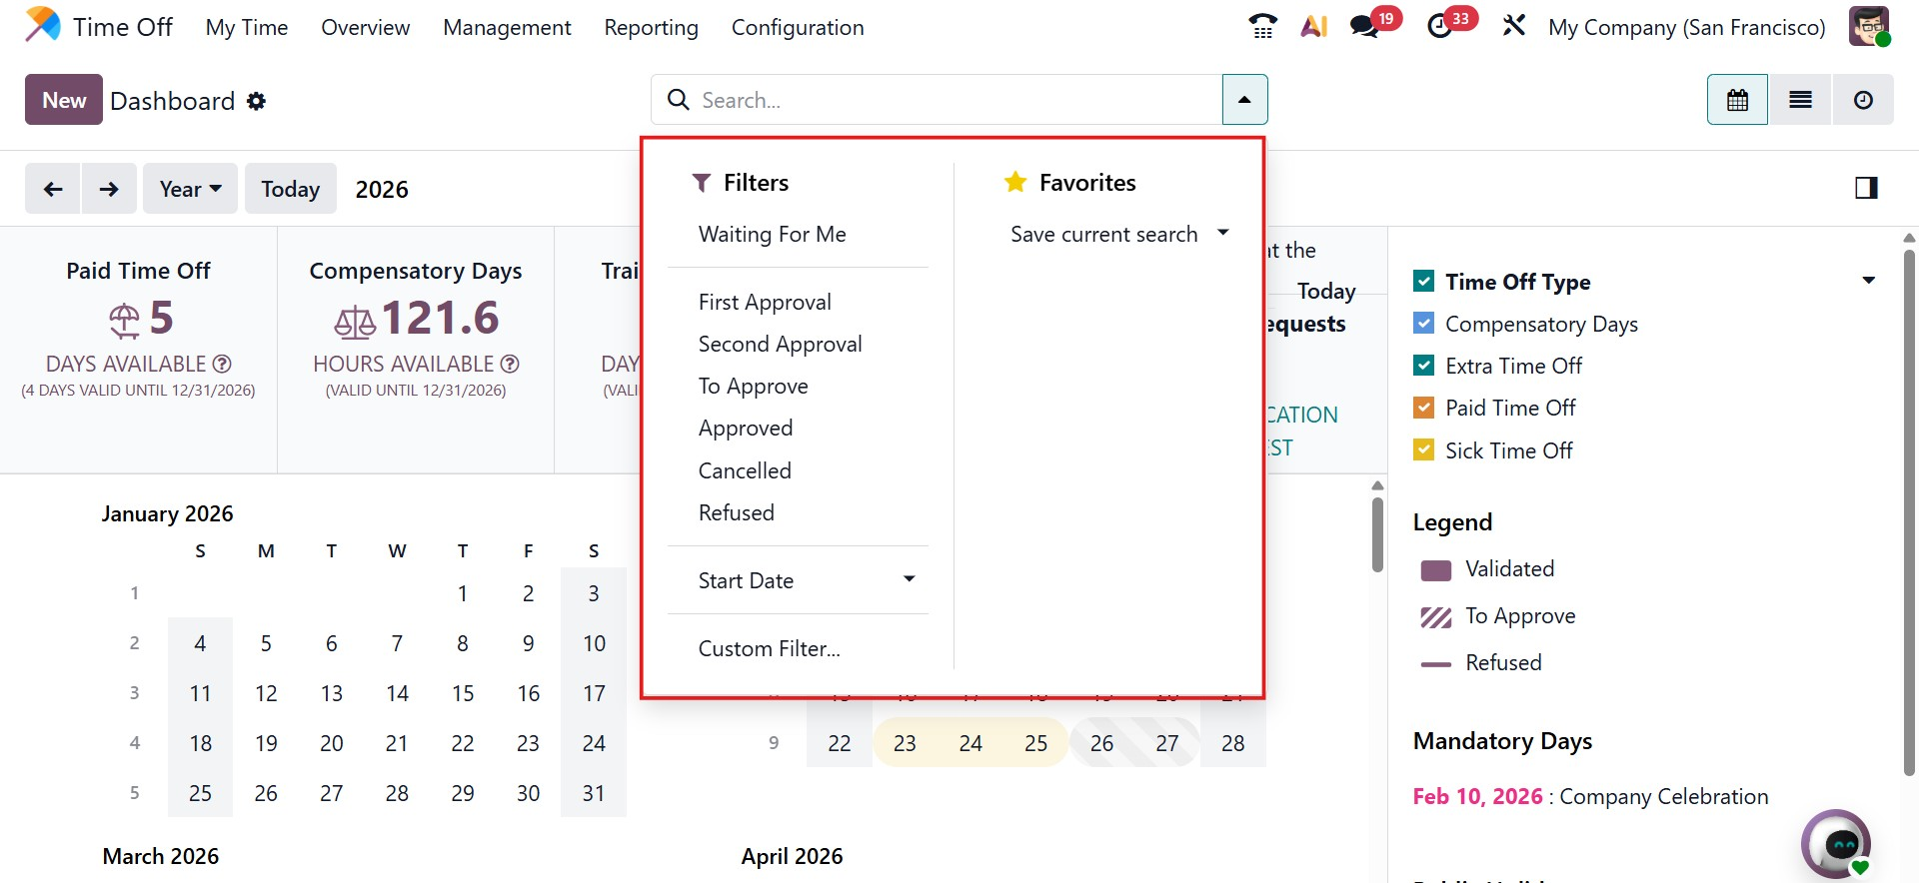Screen dimensions: 1919x883
Task: Toggle the calendar side panel icon
Action: click(1866, 188)
